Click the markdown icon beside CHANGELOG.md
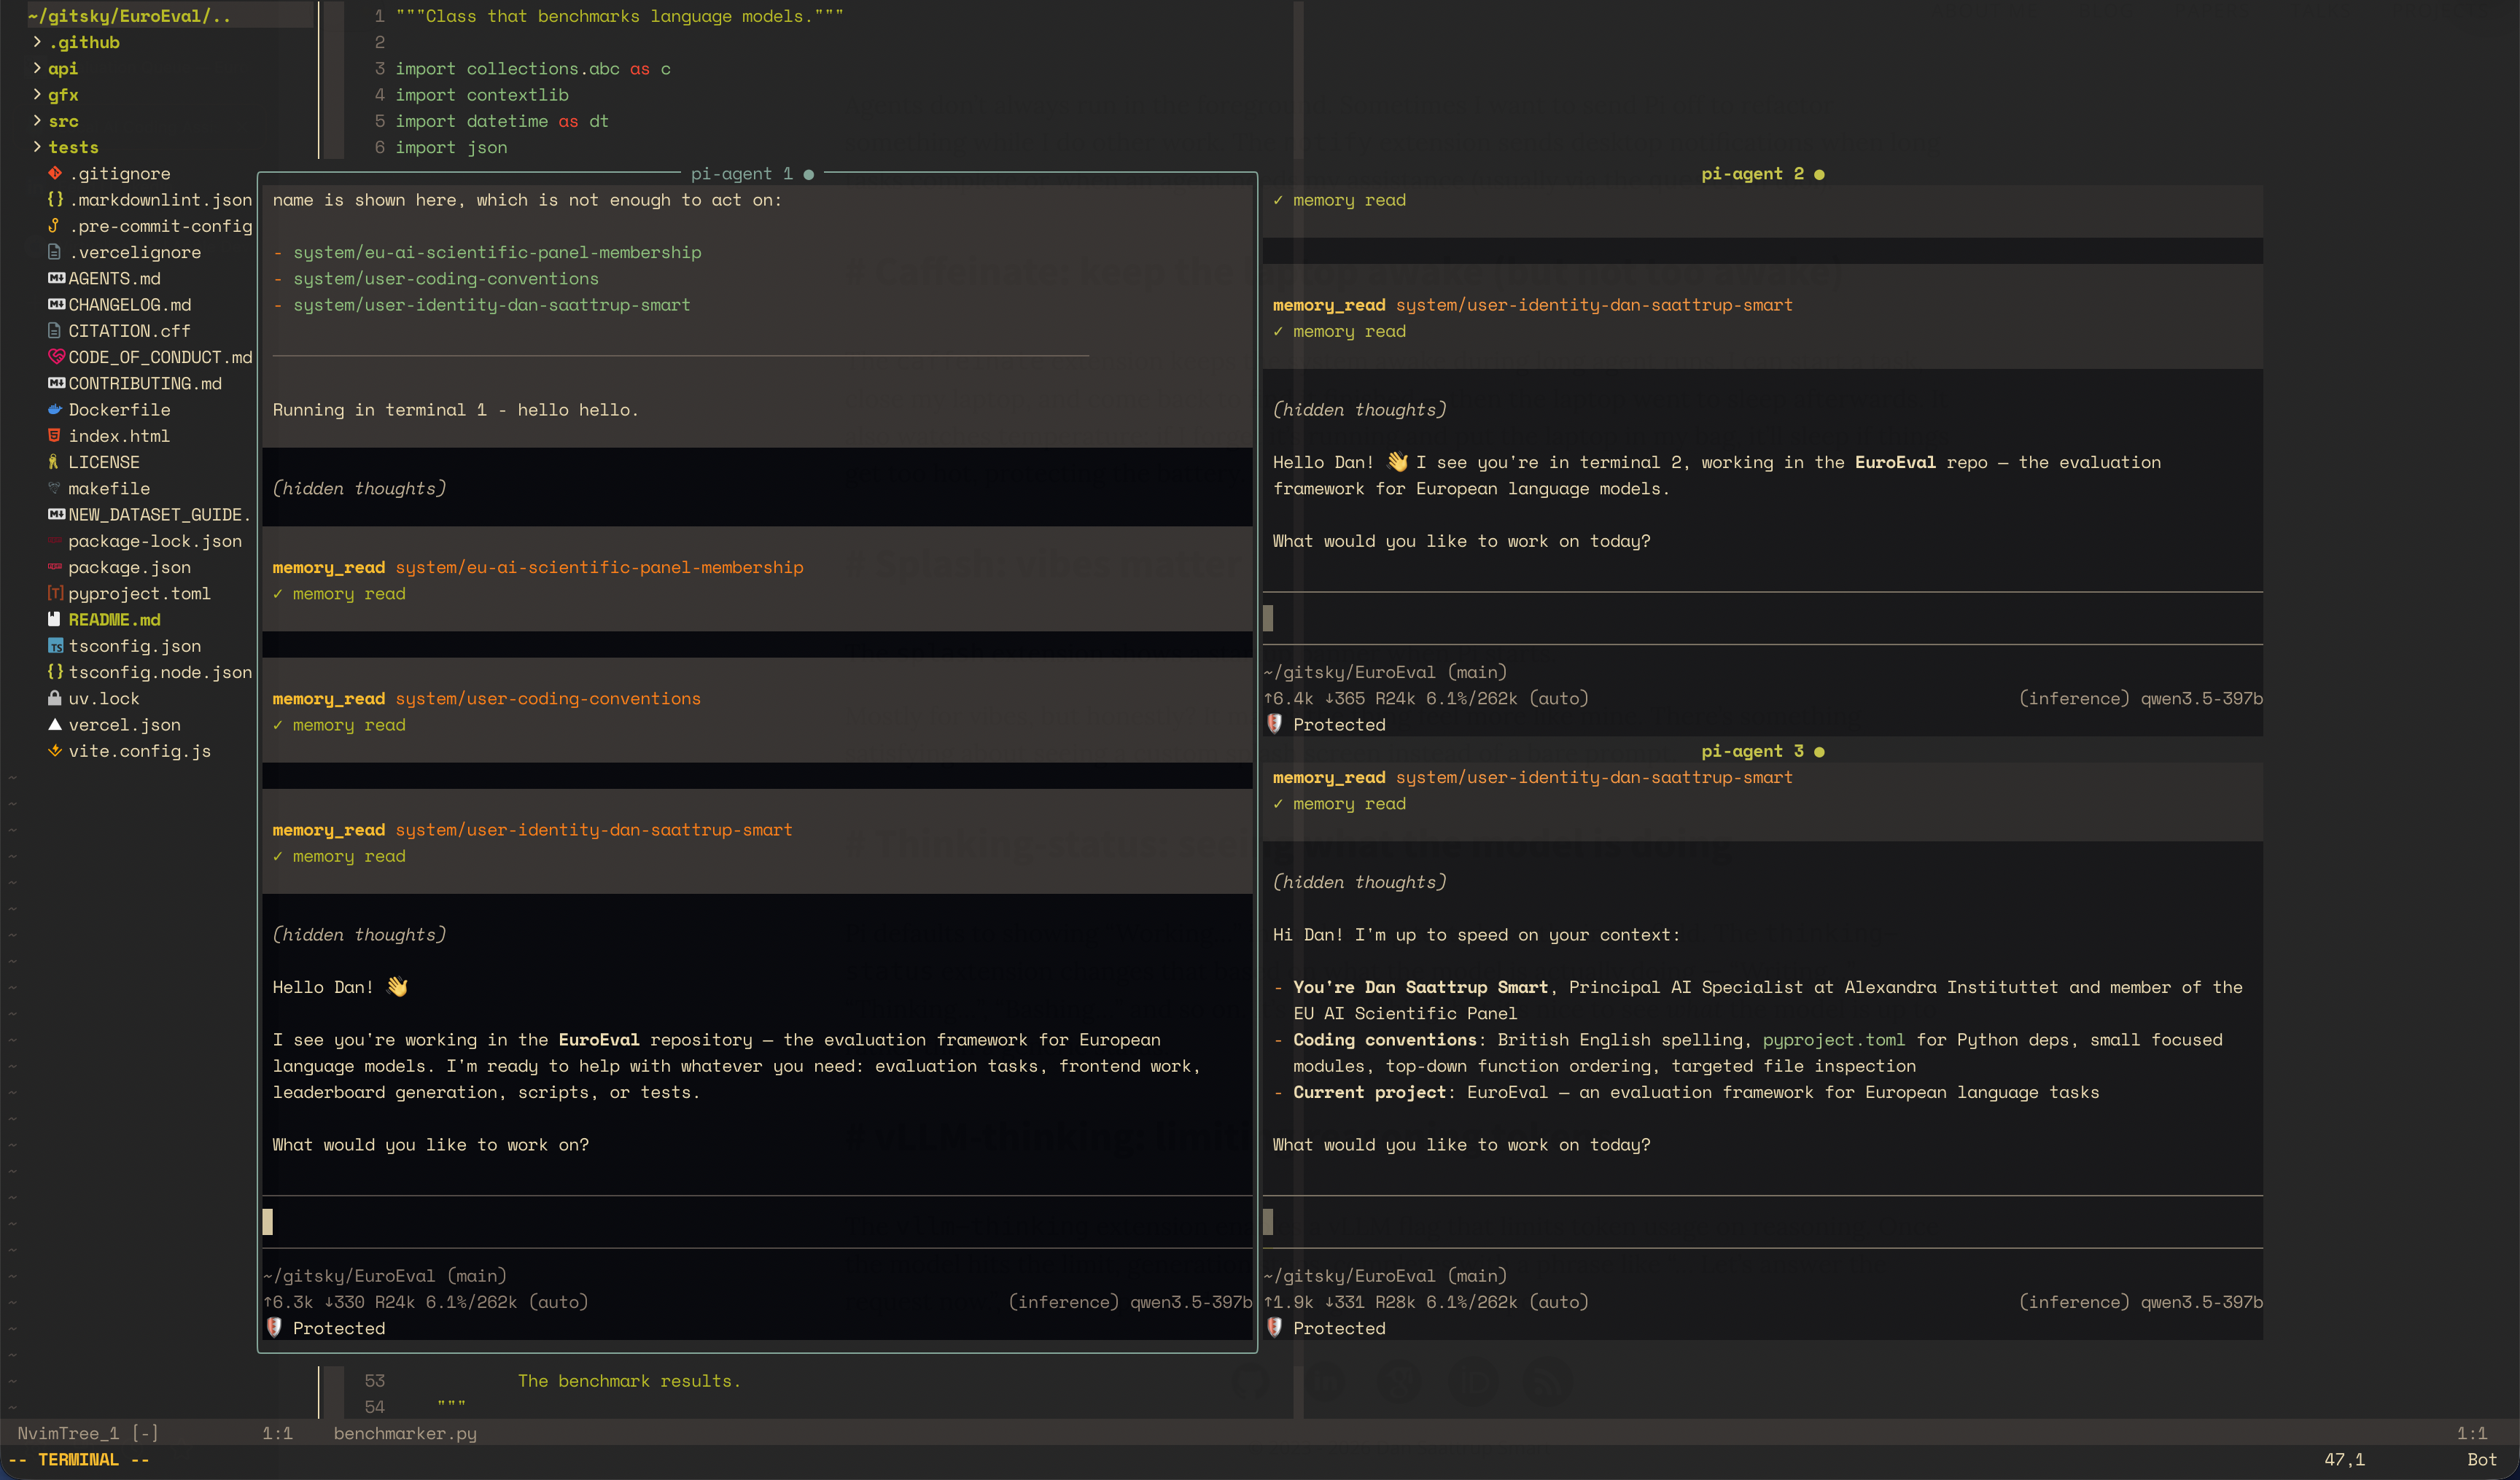The image size is (2520, 1480). pyautogui.click(x=56, y=305)
